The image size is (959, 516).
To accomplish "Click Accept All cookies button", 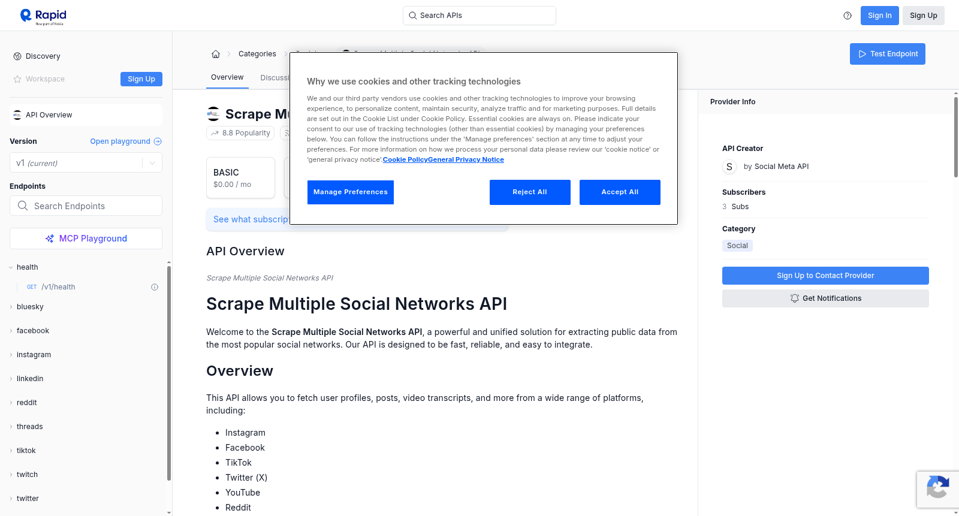I will [x=620, y=192].
